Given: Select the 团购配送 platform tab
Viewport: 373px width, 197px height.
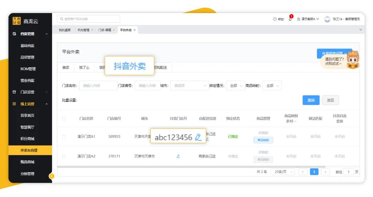Looking at the screenshot, I should click(161, 68).
